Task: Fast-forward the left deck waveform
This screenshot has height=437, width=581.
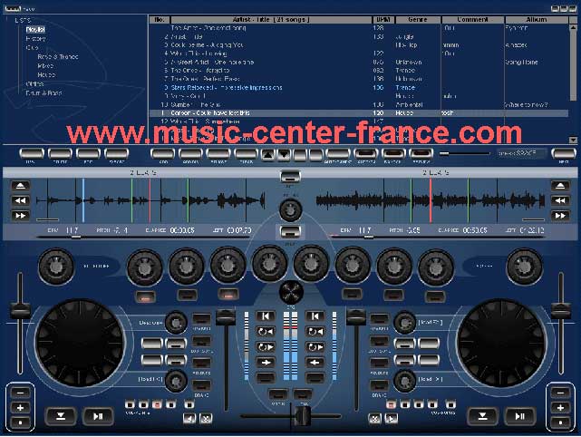Action: pyautogui.click(x=20, y=216)
